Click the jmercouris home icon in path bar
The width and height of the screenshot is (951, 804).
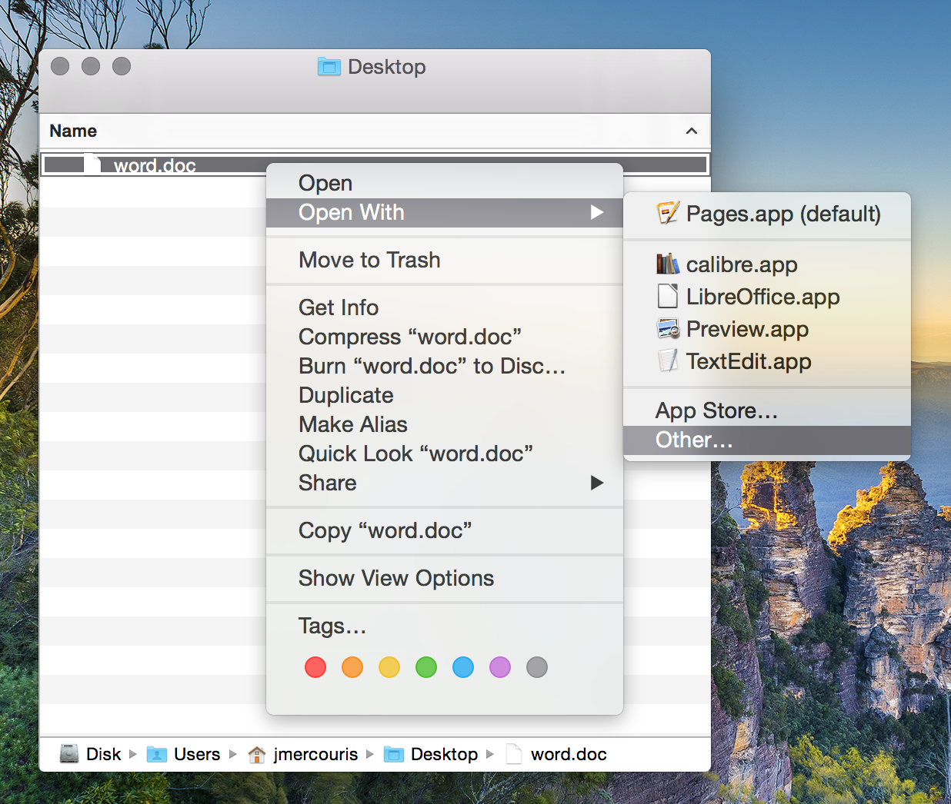pyautogui.click(x=257, y=754)
